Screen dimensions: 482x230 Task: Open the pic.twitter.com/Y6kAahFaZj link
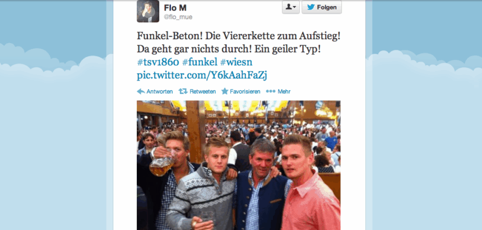tap(202, 76)
